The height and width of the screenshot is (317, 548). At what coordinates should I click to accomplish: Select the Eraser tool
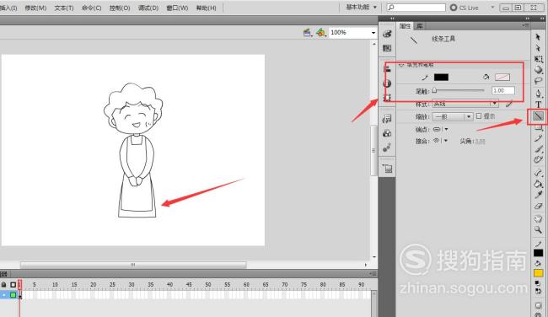click(538, 207)
